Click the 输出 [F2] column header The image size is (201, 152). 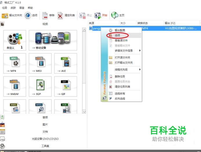click(x=182, y=23)
